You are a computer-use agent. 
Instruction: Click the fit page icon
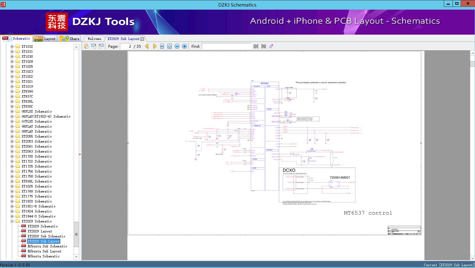click(170, 46)
